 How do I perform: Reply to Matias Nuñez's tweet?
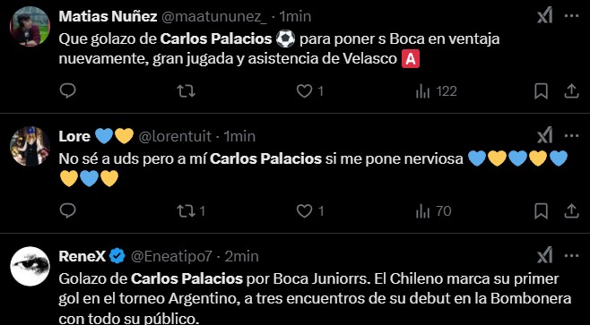[x=68, y=91]
